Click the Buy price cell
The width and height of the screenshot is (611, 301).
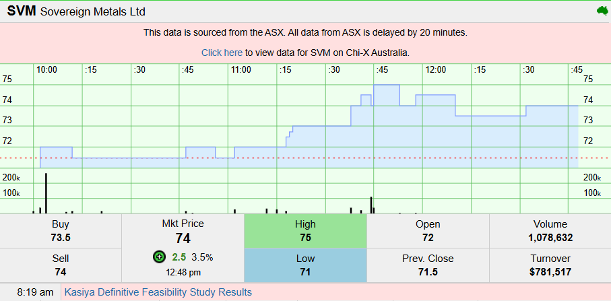tap(61, 231)
